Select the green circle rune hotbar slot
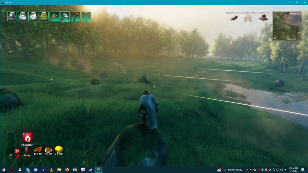308x173 pixels. pos(44,17)
